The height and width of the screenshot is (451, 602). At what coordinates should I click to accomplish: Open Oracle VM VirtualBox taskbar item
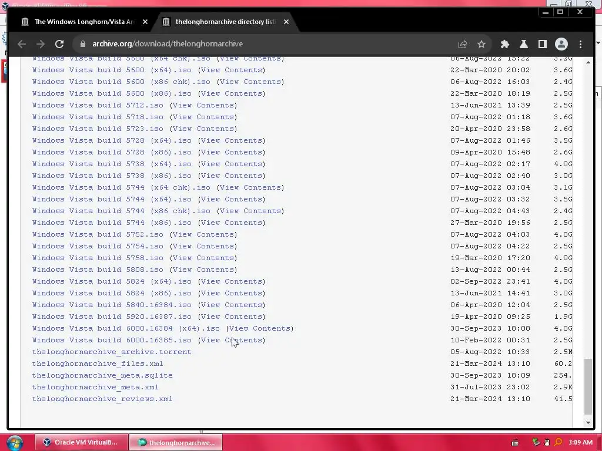click(x=82, y=442)
